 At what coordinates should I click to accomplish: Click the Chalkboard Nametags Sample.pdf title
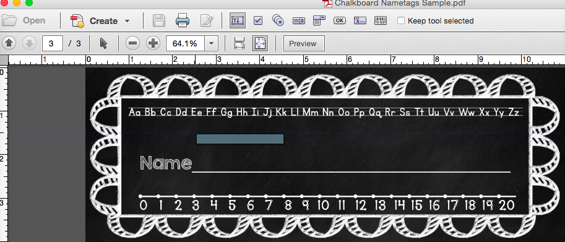[x=399, y=3]
